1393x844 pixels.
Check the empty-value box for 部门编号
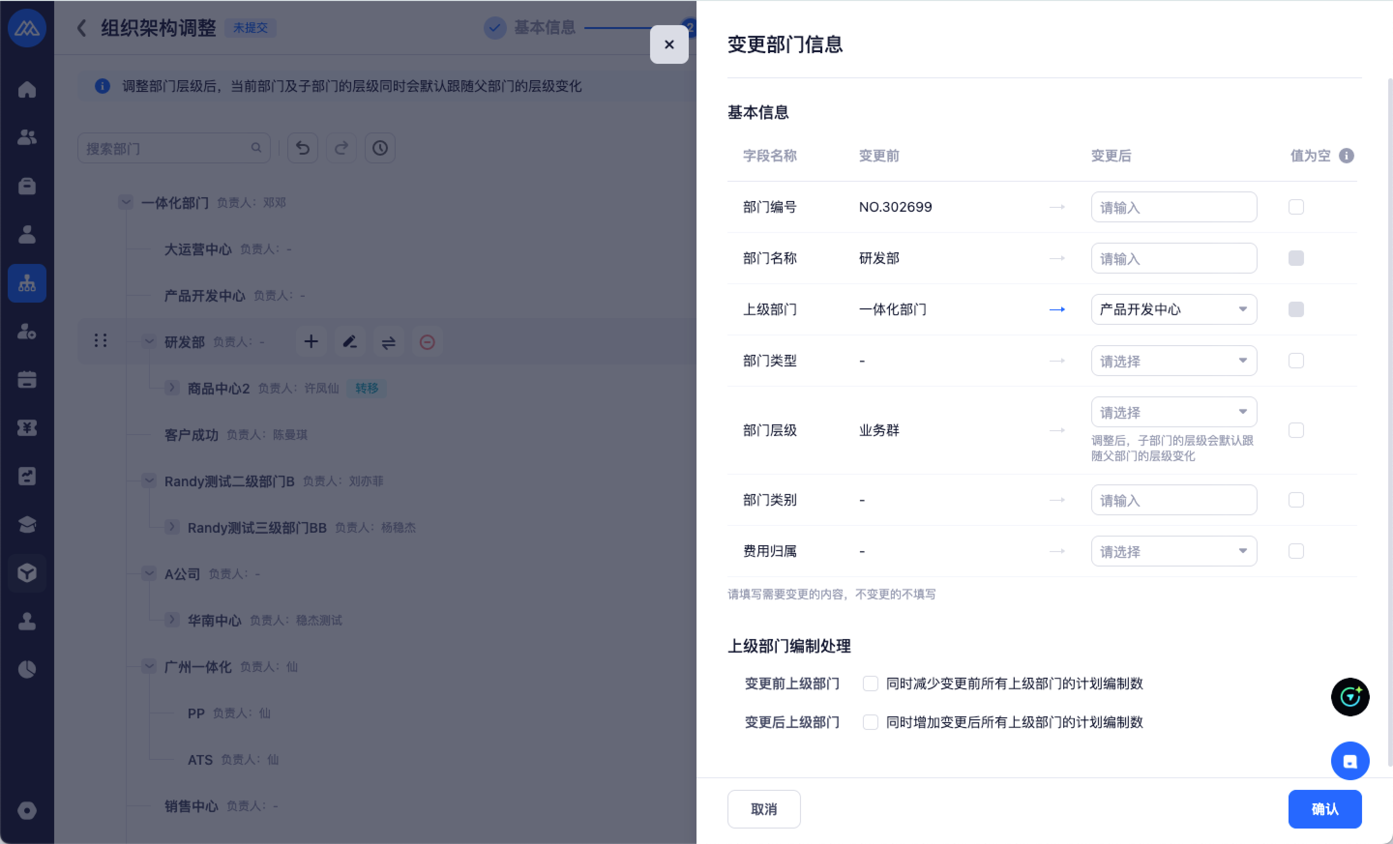[1296, 207]
